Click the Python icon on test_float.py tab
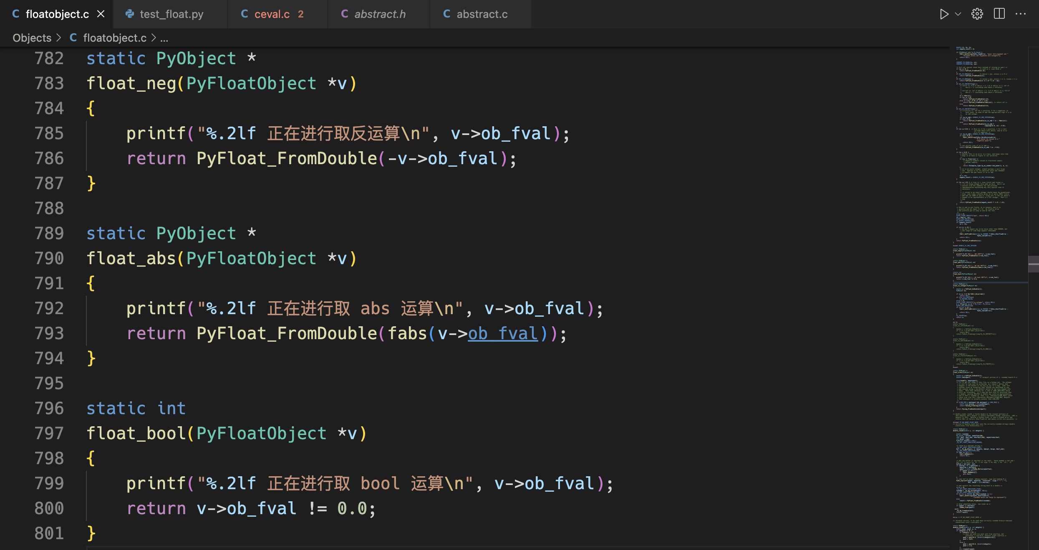 click(130, 14)
